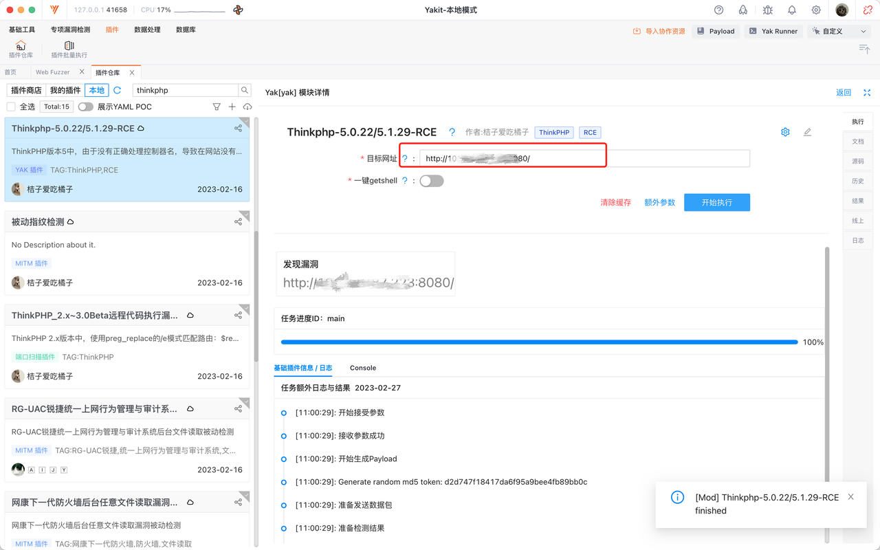
Task: Click the rocket icon in title bar
Action: [x=743, y=10]
